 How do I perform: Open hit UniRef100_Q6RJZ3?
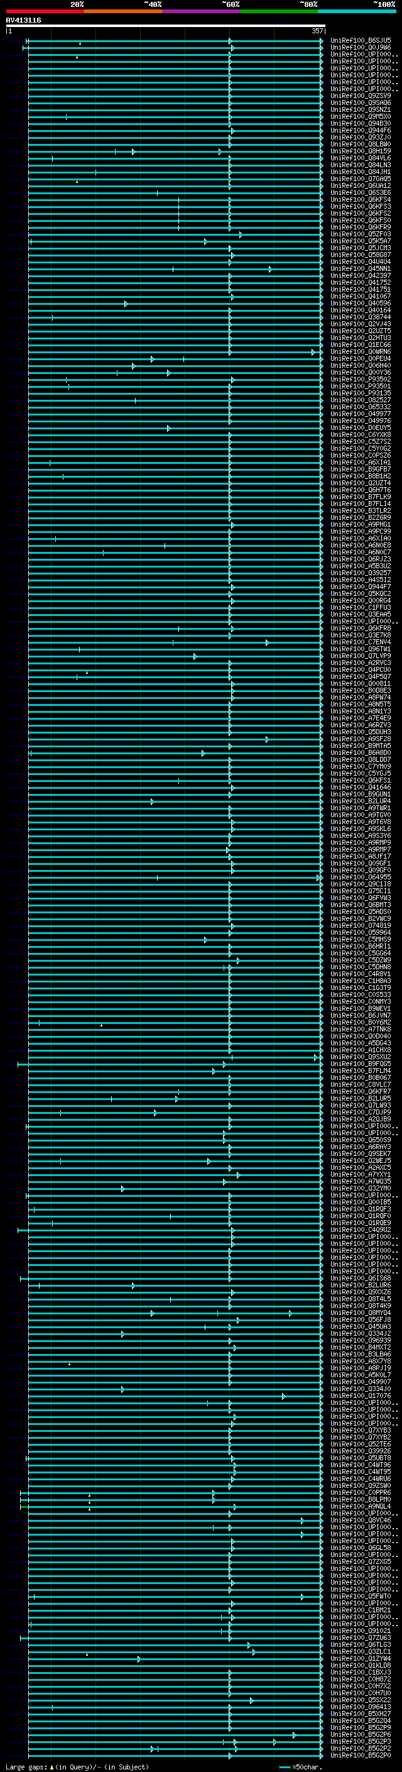(361, 559)
